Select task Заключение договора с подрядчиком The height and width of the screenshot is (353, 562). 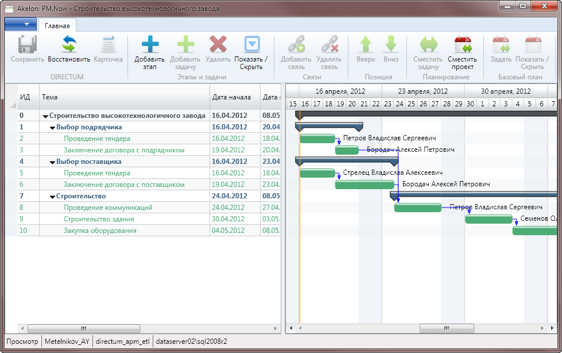(124, 150)
